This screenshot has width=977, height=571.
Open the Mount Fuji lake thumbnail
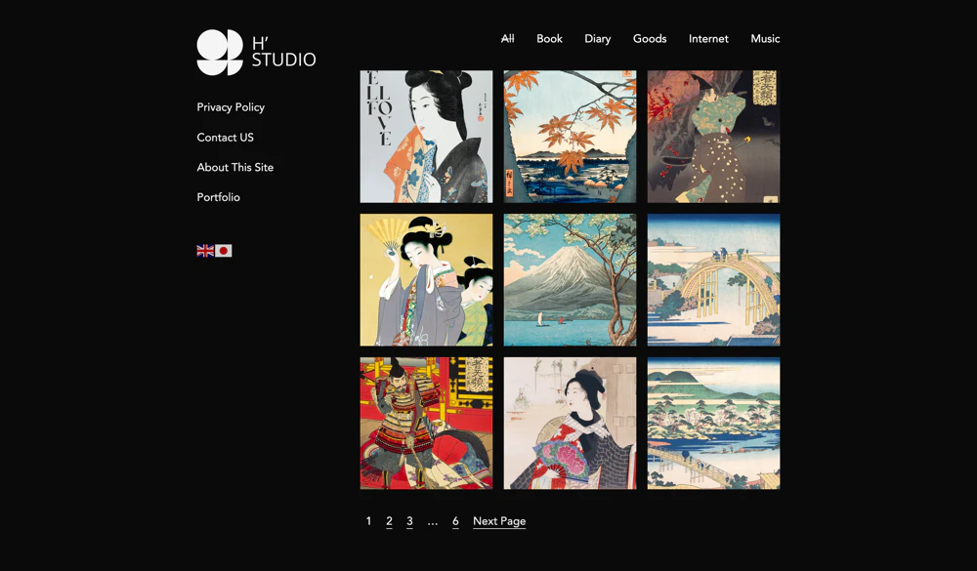point(571,279)
